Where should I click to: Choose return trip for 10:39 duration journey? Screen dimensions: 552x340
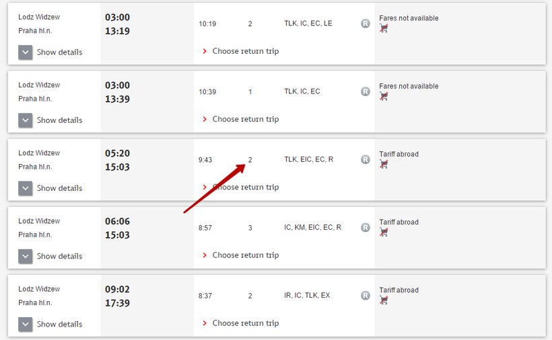pyautogui.click(x=245, y=119)
